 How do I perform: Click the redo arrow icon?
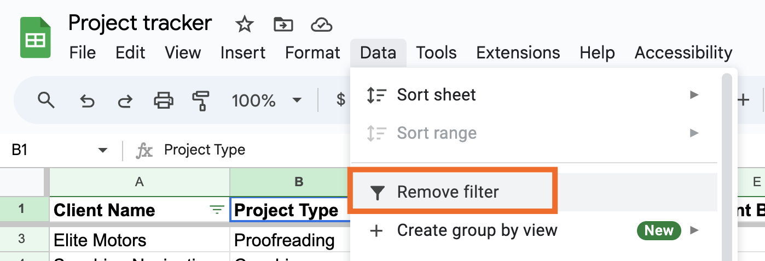(125, 100)
